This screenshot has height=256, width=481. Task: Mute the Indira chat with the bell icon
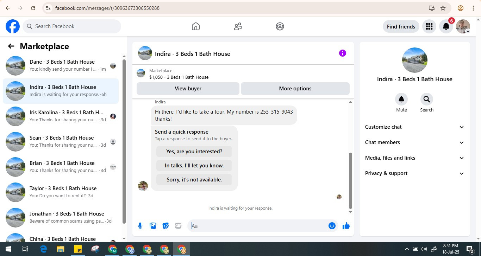coord(401,99)
